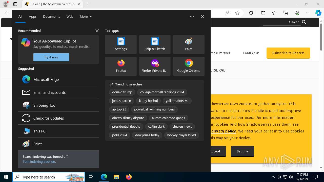This screenshot has height=182, width=324.
Task: Select kathy hochul trending search
Action: click(148, 101)
